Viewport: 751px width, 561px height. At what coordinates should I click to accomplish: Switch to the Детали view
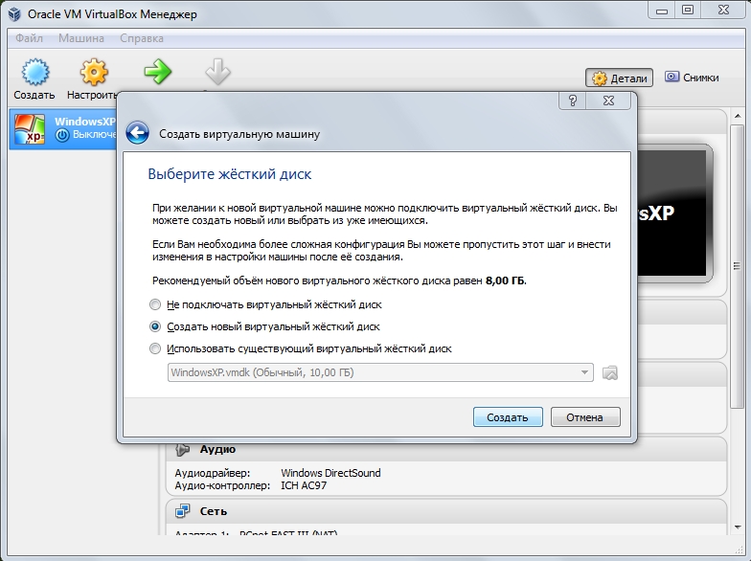(x=619, y=79)
